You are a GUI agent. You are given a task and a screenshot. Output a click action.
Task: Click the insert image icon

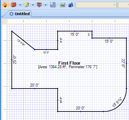[x=62, y=5]
